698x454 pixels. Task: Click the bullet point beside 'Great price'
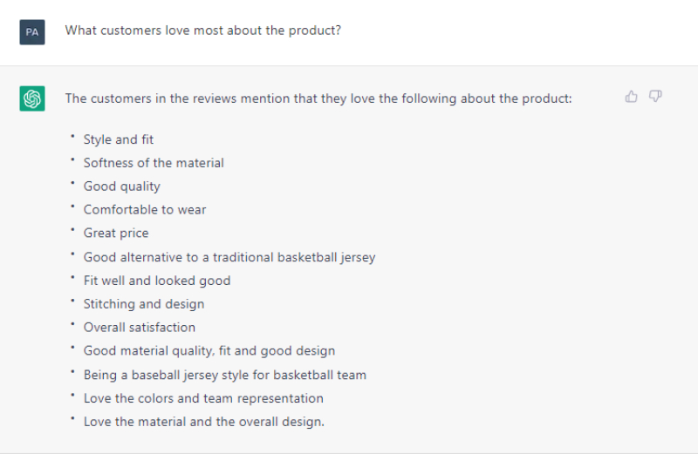(x=72, y=230)
